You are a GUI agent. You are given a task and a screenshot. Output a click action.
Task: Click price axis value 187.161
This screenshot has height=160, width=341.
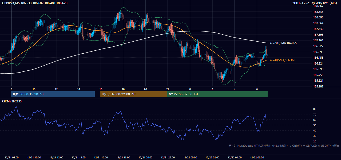(318, 41)
